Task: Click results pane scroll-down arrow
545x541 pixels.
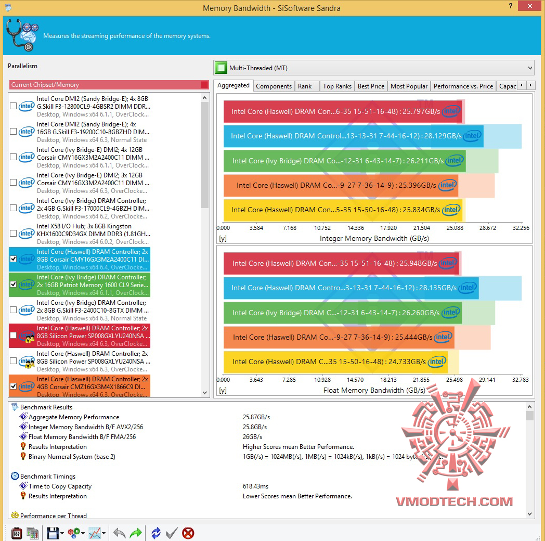Action: [x=529, y=514]
